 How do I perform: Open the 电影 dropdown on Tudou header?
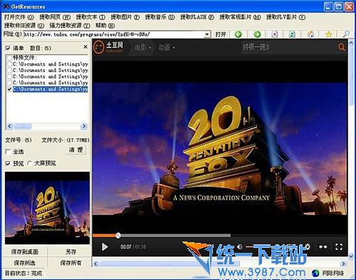(x=143, y=48)
